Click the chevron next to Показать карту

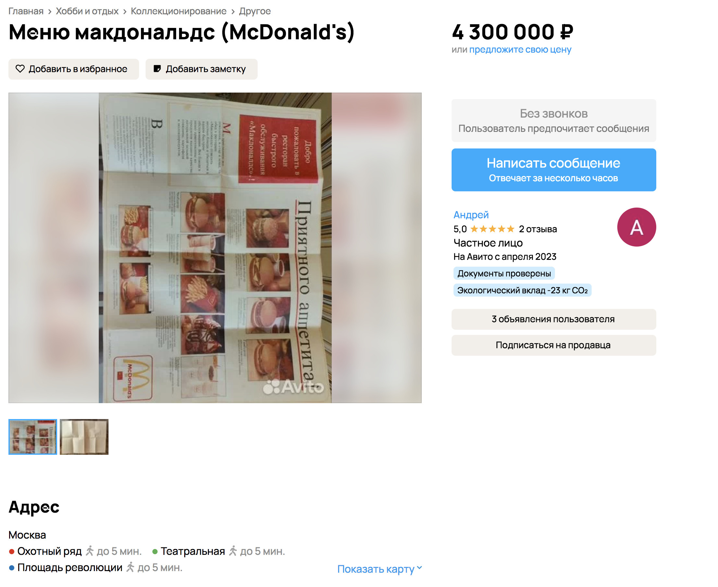click(419, 568)
